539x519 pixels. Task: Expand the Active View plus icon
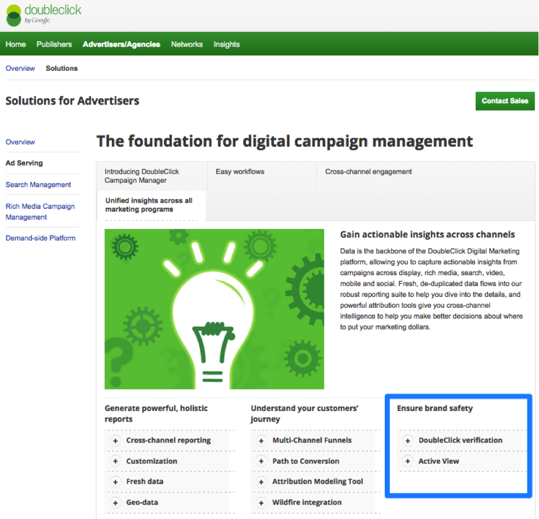(x=408, y=461)
